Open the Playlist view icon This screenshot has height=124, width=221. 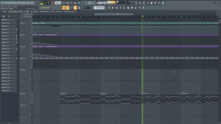109,8
